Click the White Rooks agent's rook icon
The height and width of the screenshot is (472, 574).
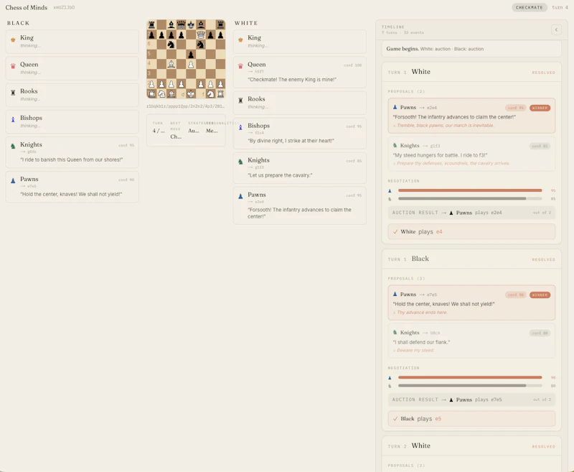240,101
